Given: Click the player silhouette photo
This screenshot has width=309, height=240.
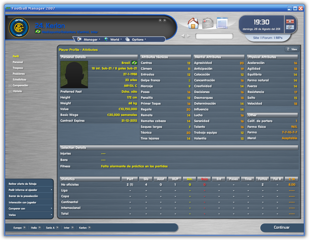Looking at the screenshot, I should coord(74,74).
